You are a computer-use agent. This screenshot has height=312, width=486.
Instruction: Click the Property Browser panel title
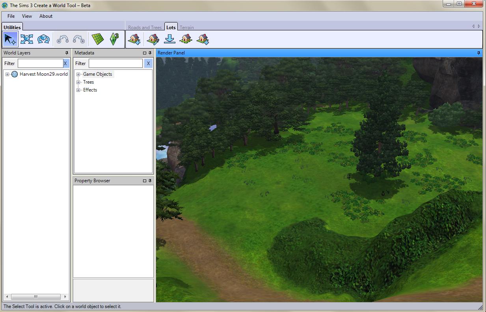pyautogui.click(x=92, y=181)
